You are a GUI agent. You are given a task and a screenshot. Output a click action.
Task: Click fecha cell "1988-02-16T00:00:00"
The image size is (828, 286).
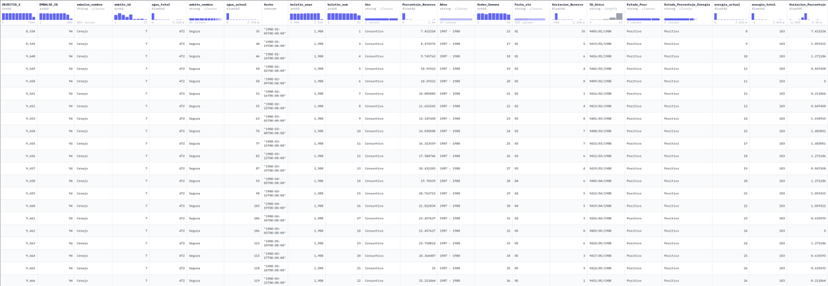275,93
